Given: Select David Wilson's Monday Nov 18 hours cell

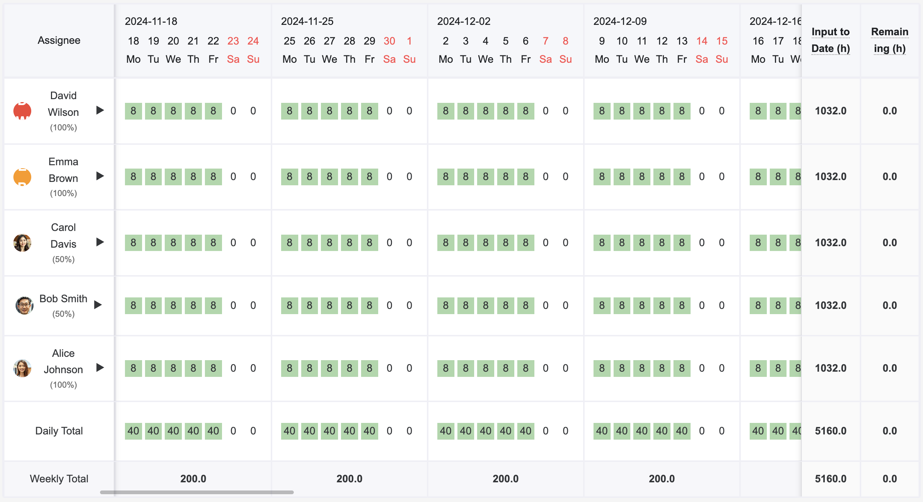Looking at the screenshot, I should [133, 111].
